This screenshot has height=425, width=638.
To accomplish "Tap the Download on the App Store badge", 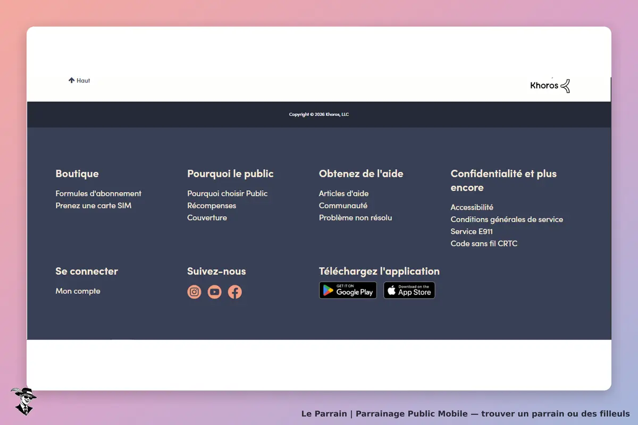I will (409, 290).
